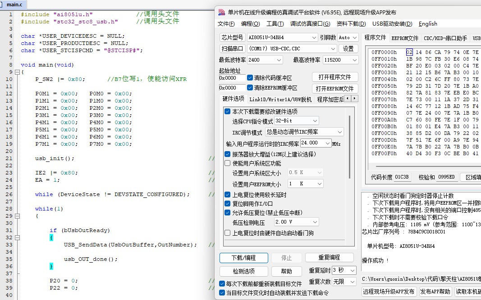Click the 远程现场升级APP发布 button

pyautogui.click(x=389, y=291)
